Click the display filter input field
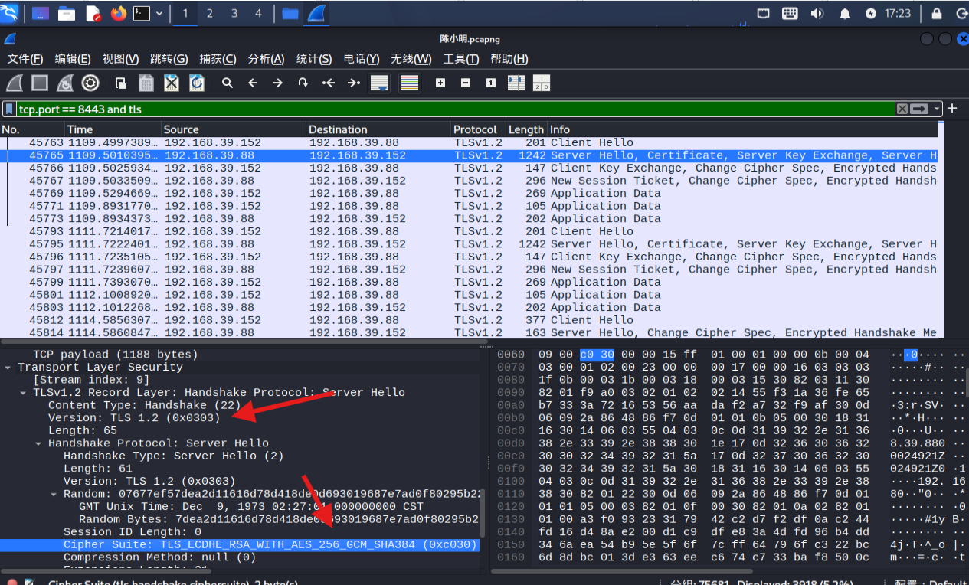Viewport: 969px width, 585px height. tap(457, 109)
